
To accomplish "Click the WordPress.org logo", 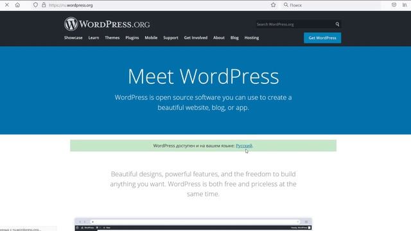I will point(107,24).
